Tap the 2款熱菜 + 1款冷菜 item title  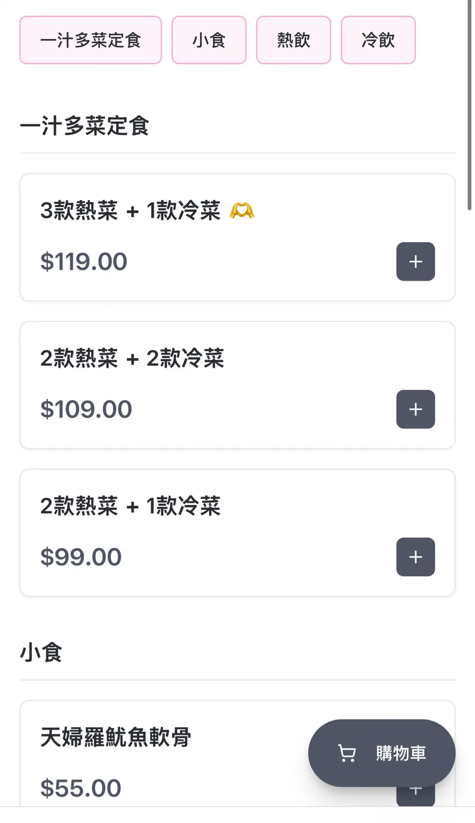click(130, 505)
